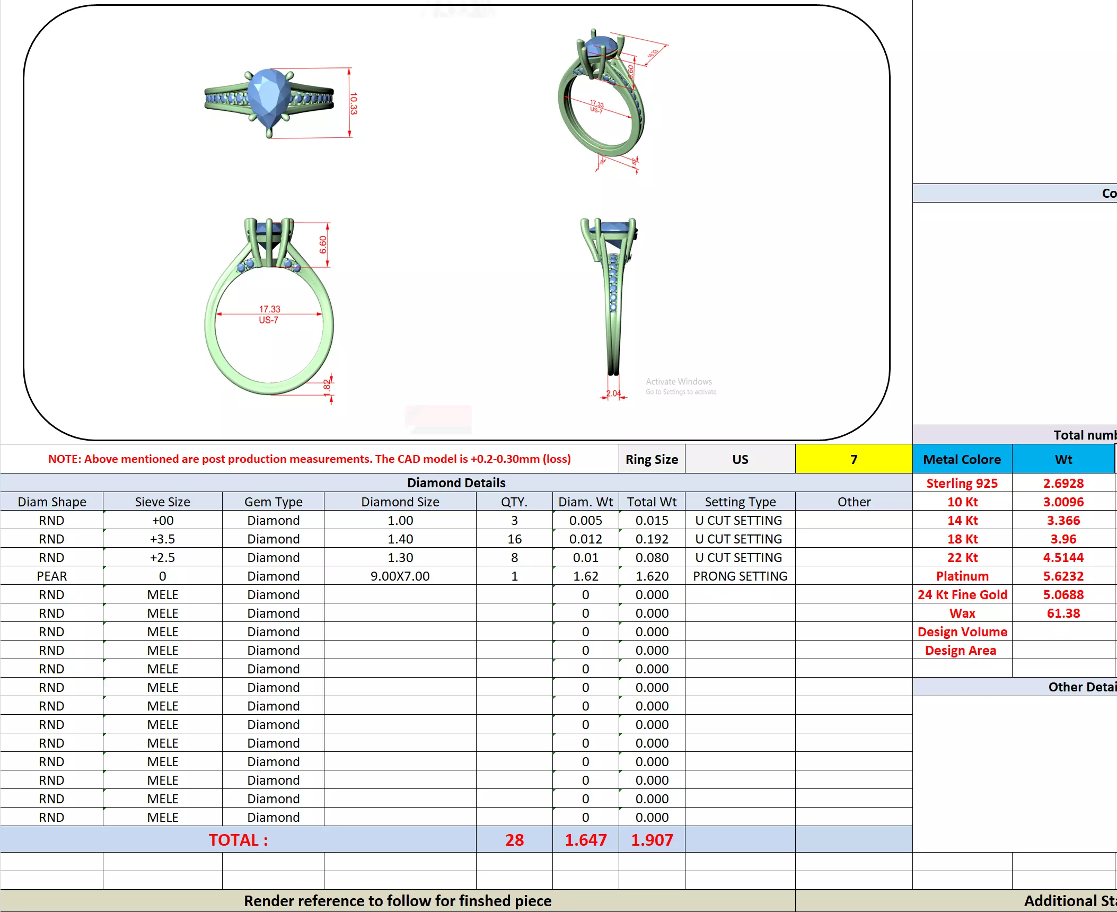Click the Metal Colore header cell
The height and width of the screenshot is (912, 1117).
coord(962,459)
